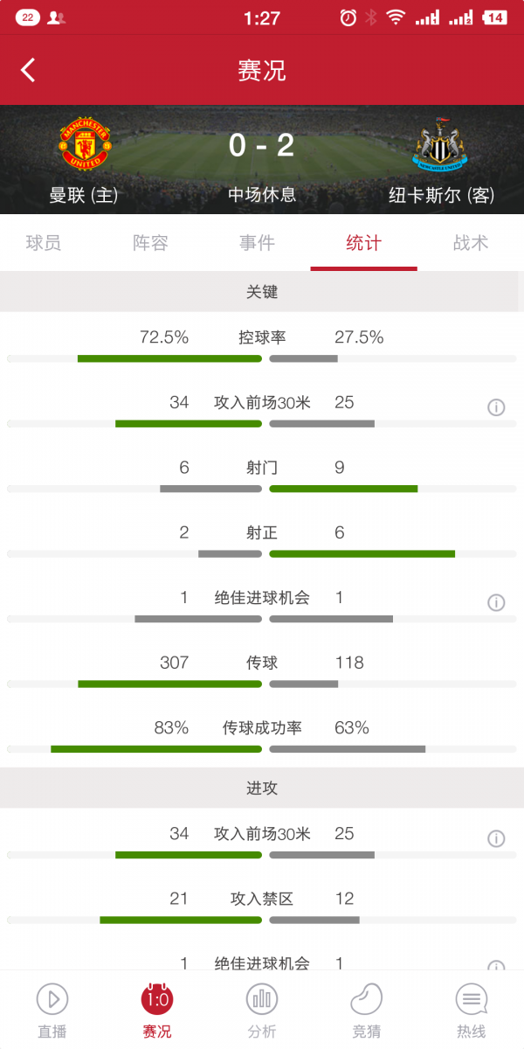524x1049 pixels.
Task: Show info for 攻入前场30米 in 进攻 section
Action: tap(496, 839)
